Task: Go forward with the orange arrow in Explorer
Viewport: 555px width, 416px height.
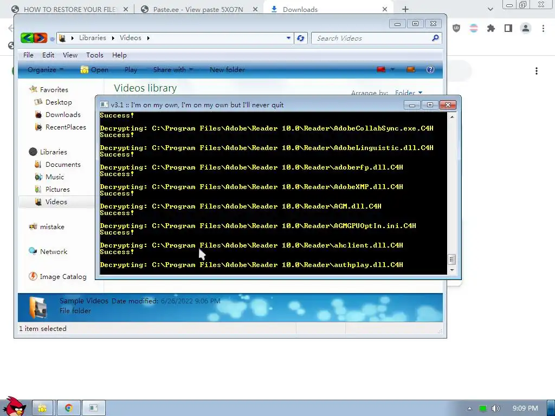Action: (x=41, y=38)
